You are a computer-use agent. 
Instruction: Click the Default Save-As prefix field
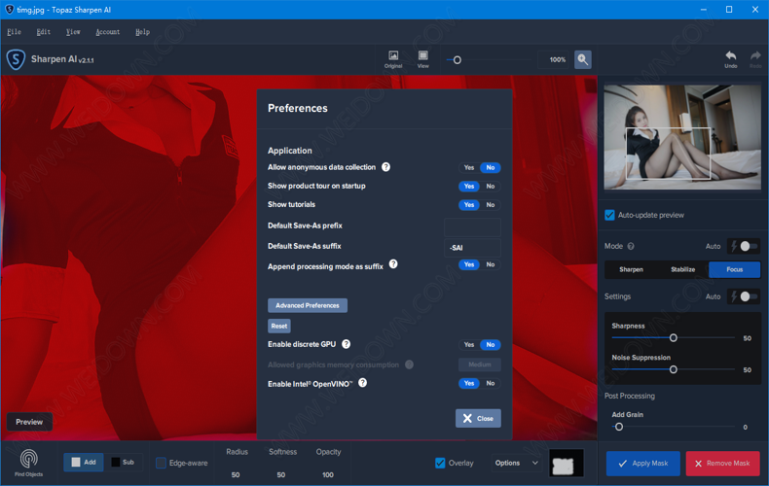point(472,226)
